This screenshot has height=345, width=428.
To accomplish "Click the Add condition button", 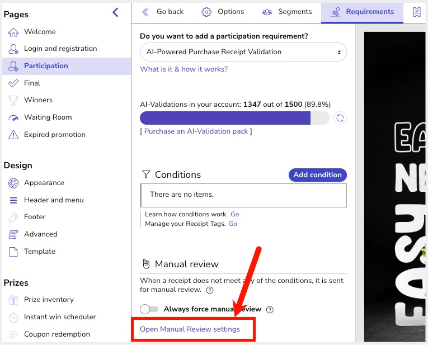I will coord(317,175).
